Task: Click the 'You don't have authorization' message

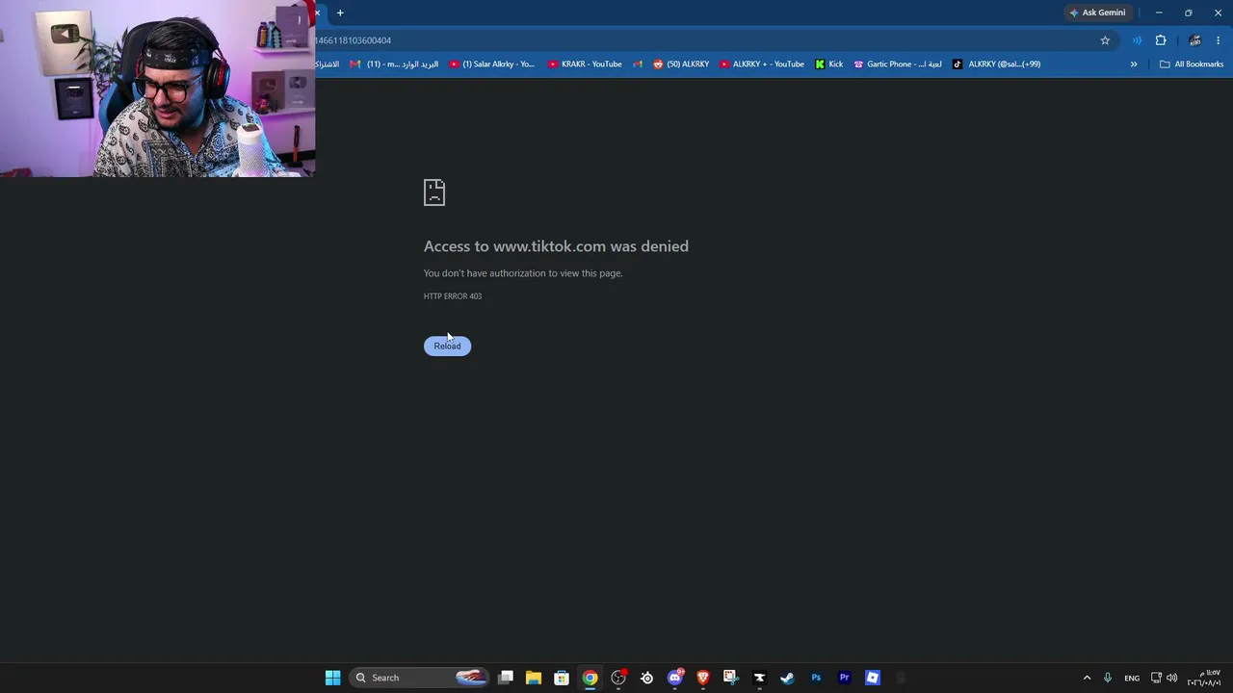Action: tap(523, 273)
